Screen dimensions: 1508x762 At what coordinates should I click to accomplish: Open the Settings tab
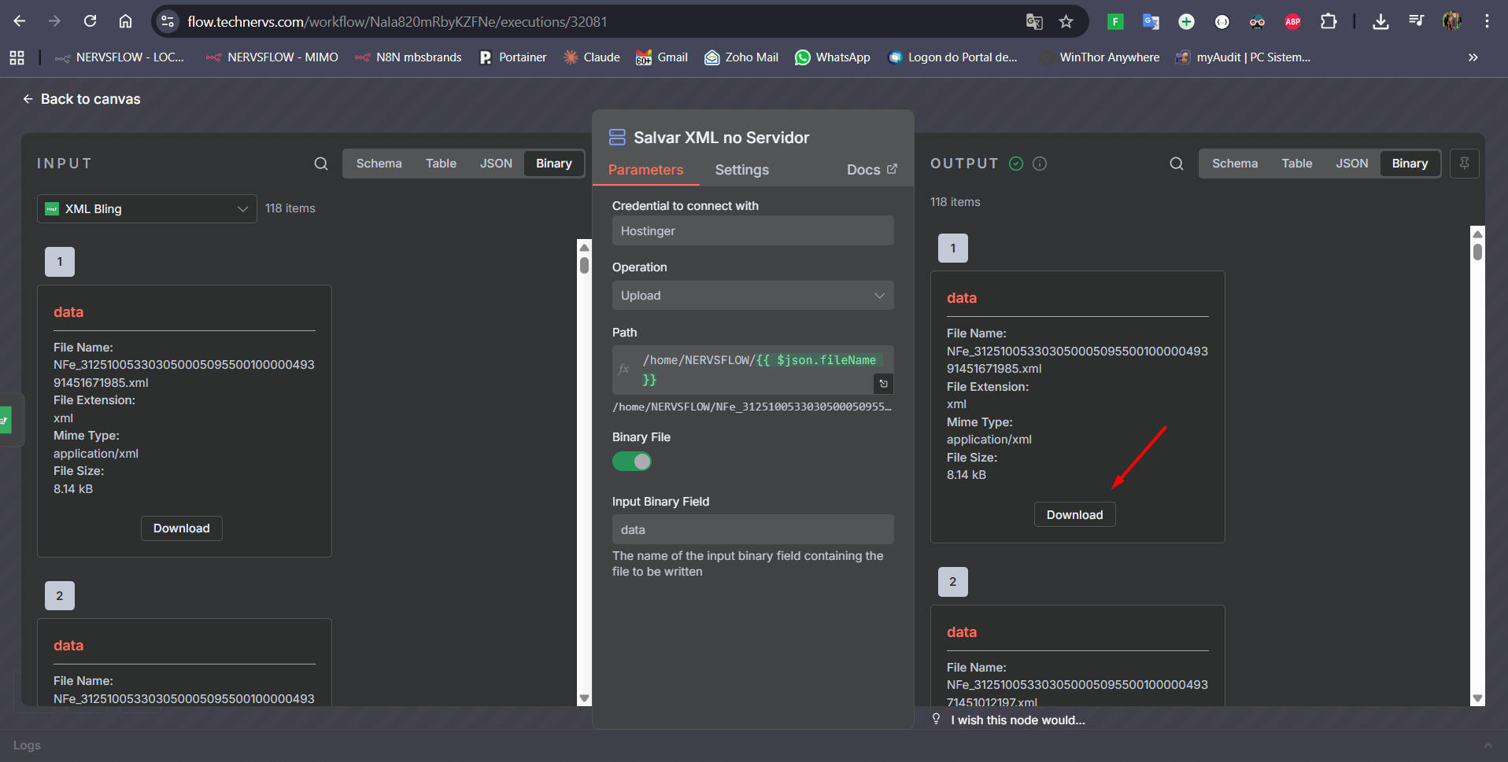pyautogui.click(x=741, y=170)
